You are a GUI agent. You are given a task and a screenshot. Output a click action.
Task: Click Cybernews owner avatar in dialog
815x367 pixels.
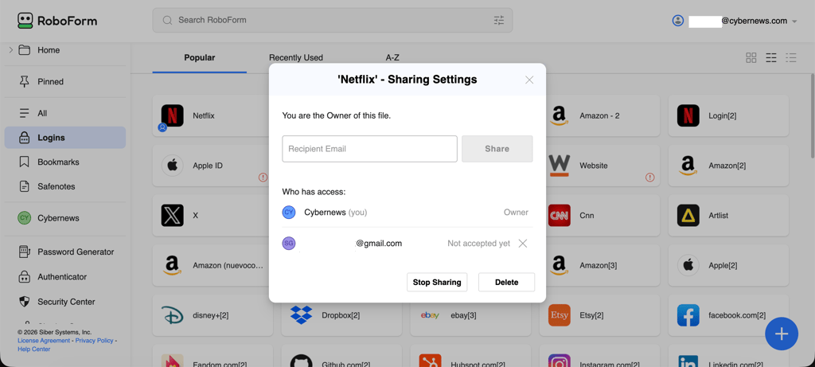pos(288,212)
